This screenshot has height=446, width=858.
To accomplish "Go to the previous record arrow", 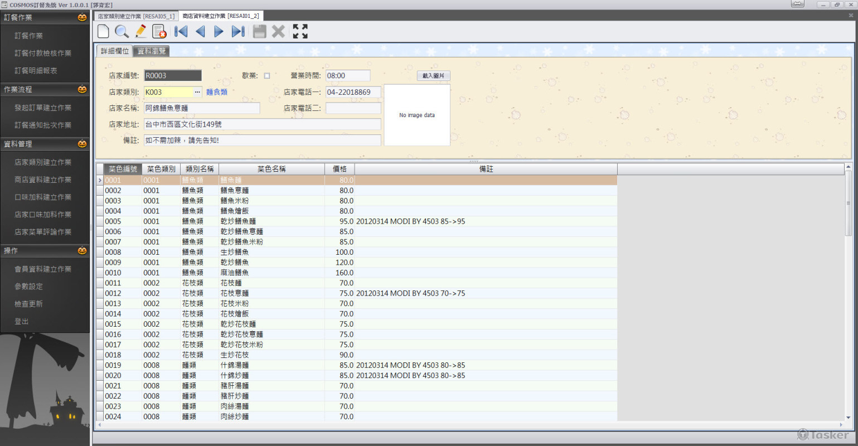I will 200,31.
